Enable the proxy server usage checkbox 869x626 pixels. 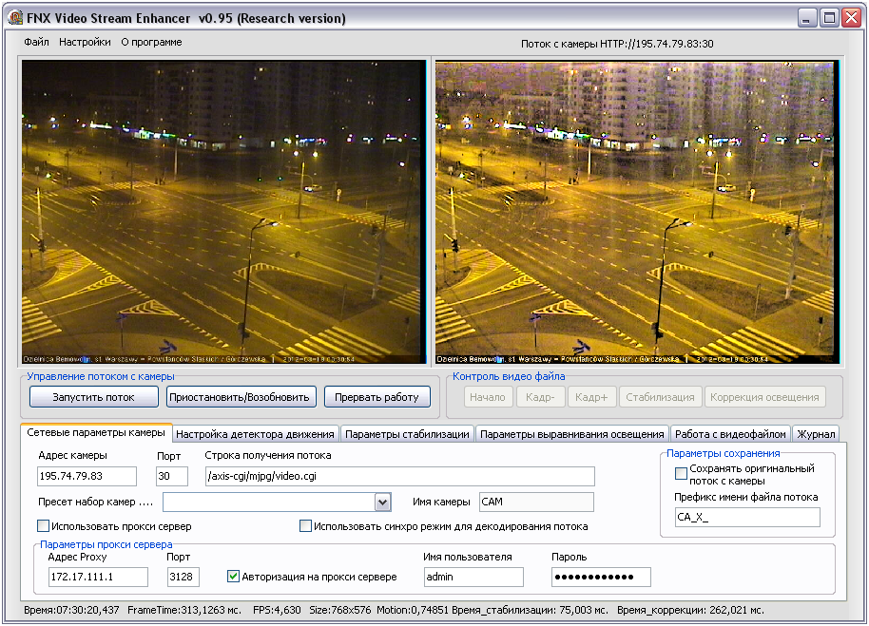(43, 526)
